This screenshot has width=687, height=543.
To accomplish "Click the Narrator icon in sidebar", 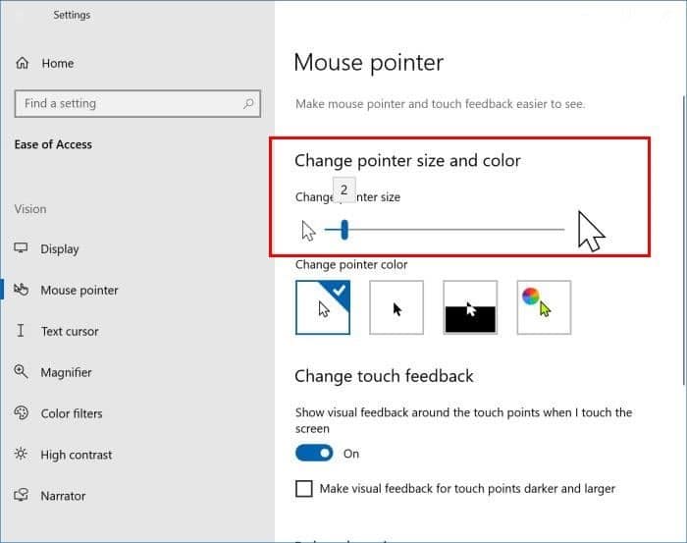I will (x=21, y=495).
